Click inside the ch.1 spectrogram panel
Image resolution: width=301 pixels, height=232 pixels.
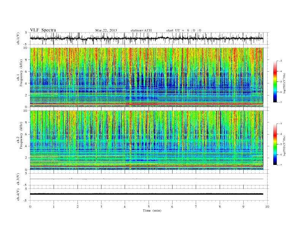point(146,77)
